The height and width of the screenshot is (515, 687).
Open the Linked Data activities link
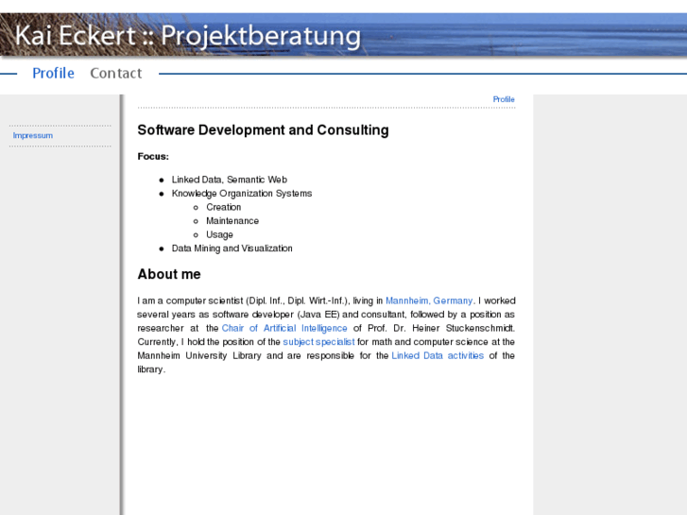(x=438, y=355)
